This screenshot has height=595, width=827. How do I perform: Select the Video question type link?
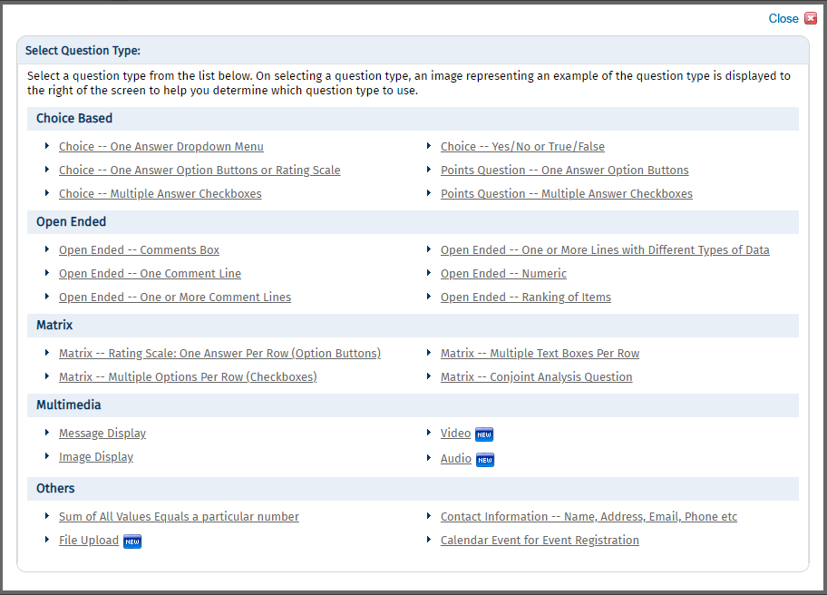point(456,433)
